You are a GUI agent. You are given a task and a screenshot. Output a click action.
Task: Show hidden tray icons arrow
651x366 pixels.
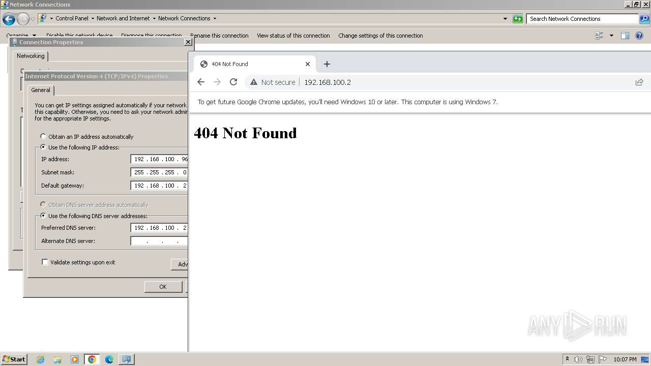point(567,359)
